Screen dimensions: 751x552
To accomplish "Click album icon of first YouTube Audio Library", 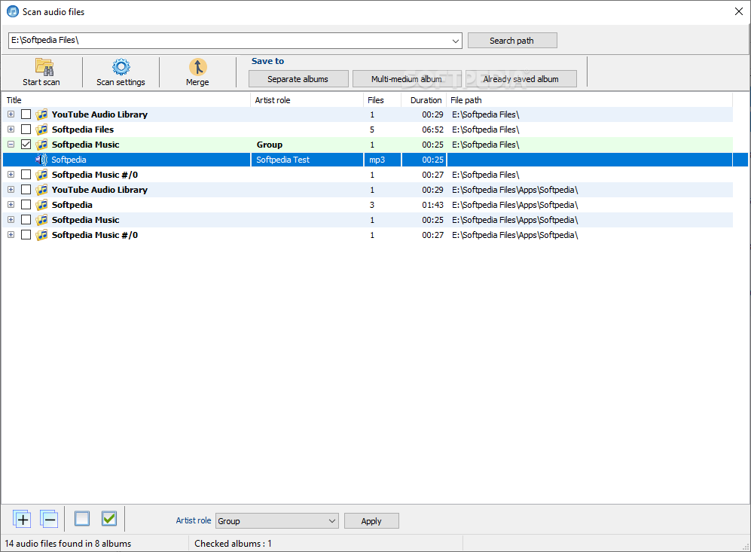I will [x=41, y=114].
